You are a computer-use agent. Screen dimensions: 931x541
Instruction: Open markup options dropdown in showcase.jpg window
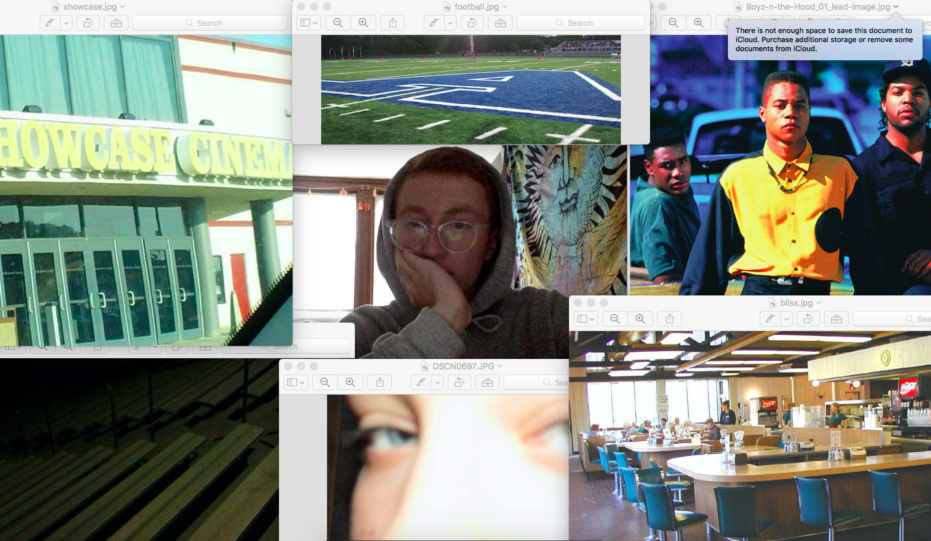point(66,23)
